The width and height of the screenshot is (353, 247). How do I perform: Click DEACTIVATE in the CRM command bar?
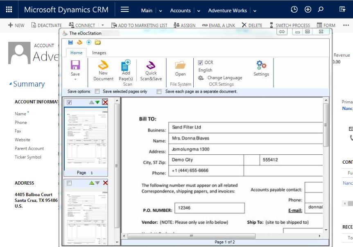click(46, 25)
